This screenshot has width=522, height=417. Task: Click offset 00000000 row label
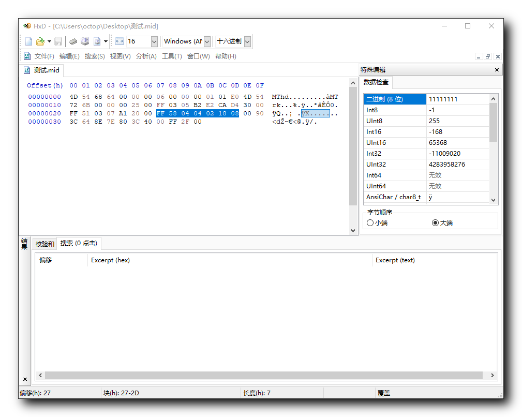tap(44, 97)
